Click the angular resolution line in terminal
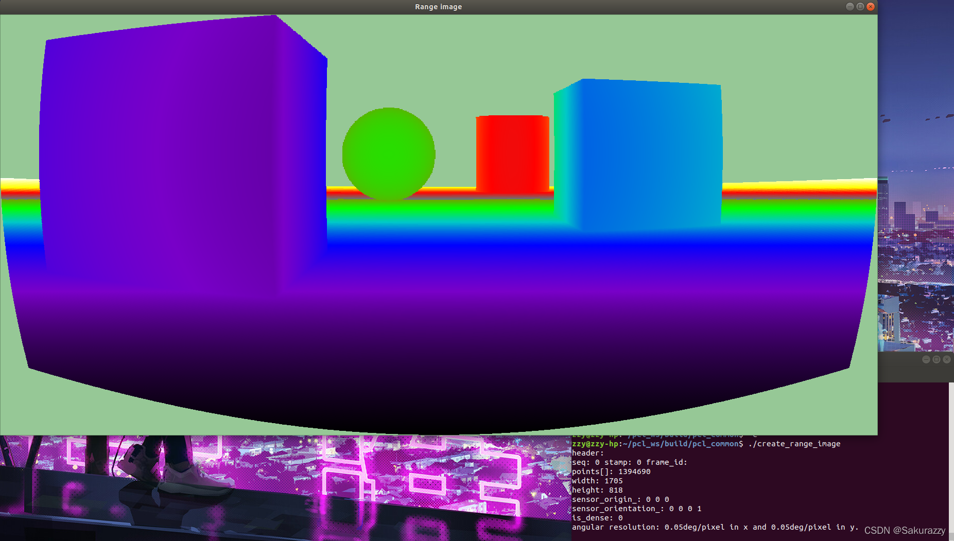The height and width of the screenshot is (541, 954). click(715, 527)
